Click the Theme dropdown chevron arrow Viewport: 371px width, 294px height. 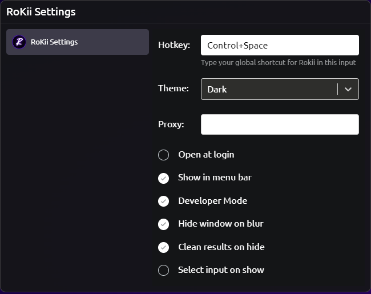click(348, 89)
